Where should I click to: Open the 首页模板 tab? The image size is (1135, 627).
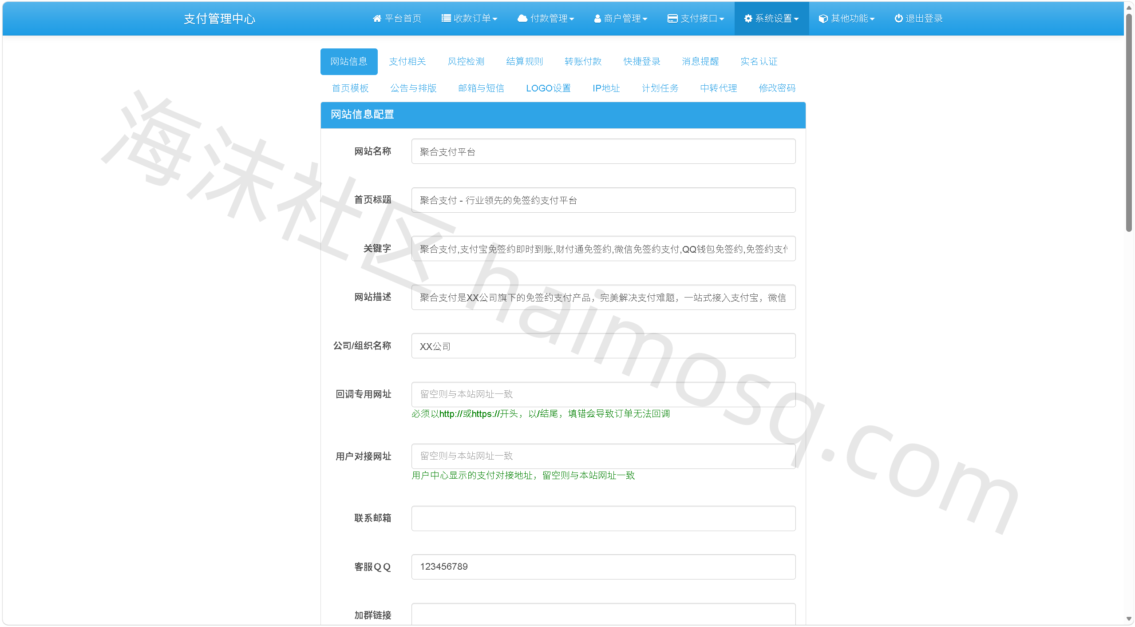coord(350,88)
